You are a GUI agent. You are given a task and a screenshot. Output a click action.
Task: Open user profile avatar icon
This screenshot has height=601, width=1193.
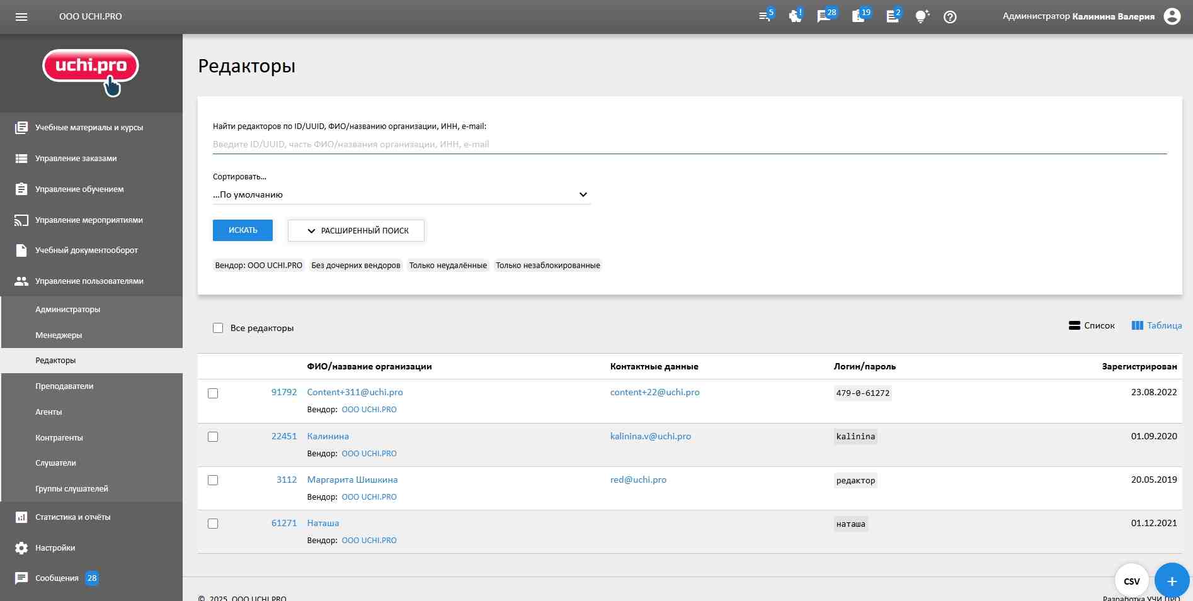(1172, 16)
